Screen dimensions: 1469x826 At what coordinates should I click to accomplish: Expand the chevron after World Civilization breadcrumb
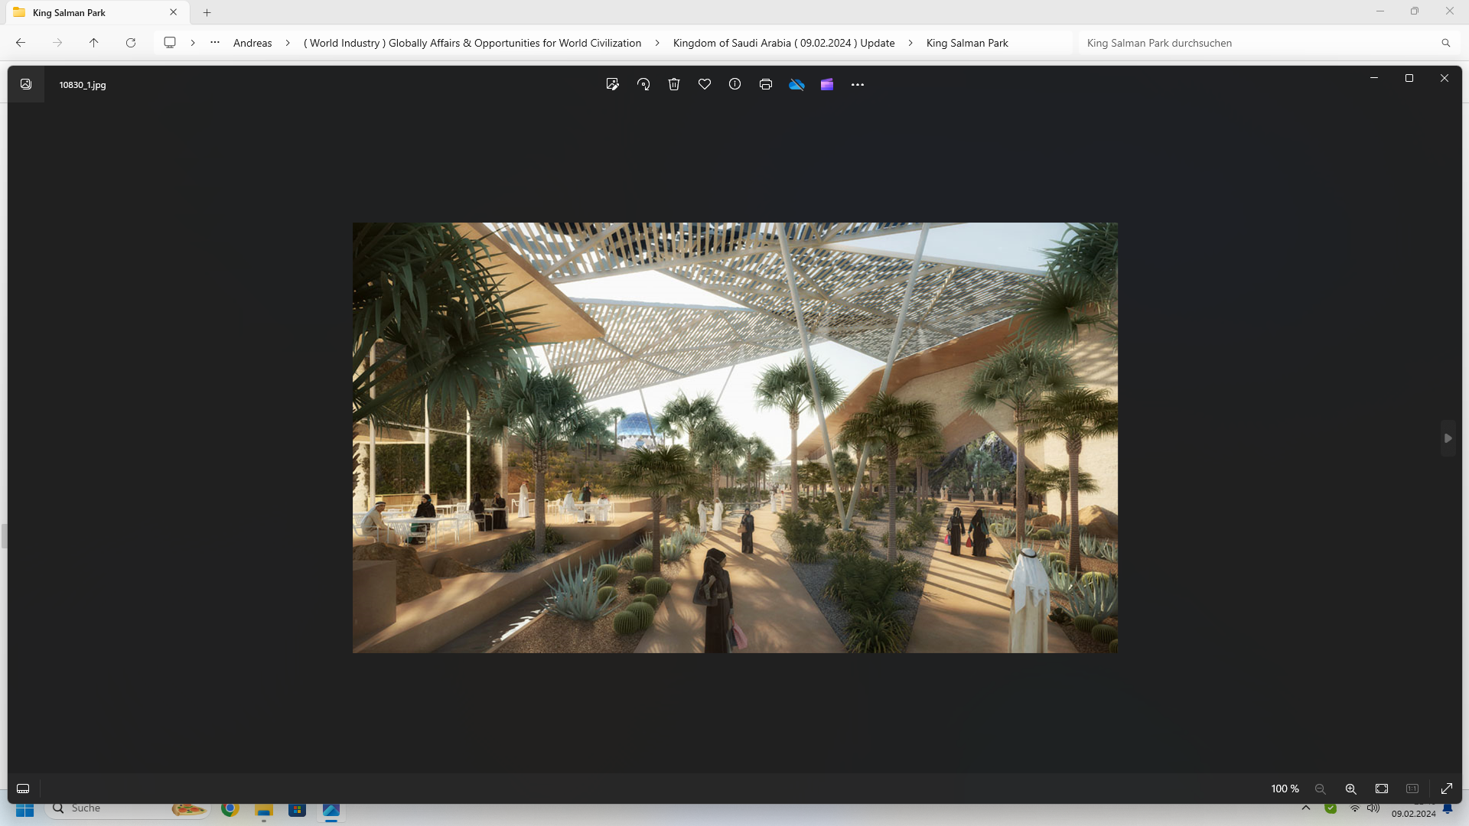tap(657, 43)
